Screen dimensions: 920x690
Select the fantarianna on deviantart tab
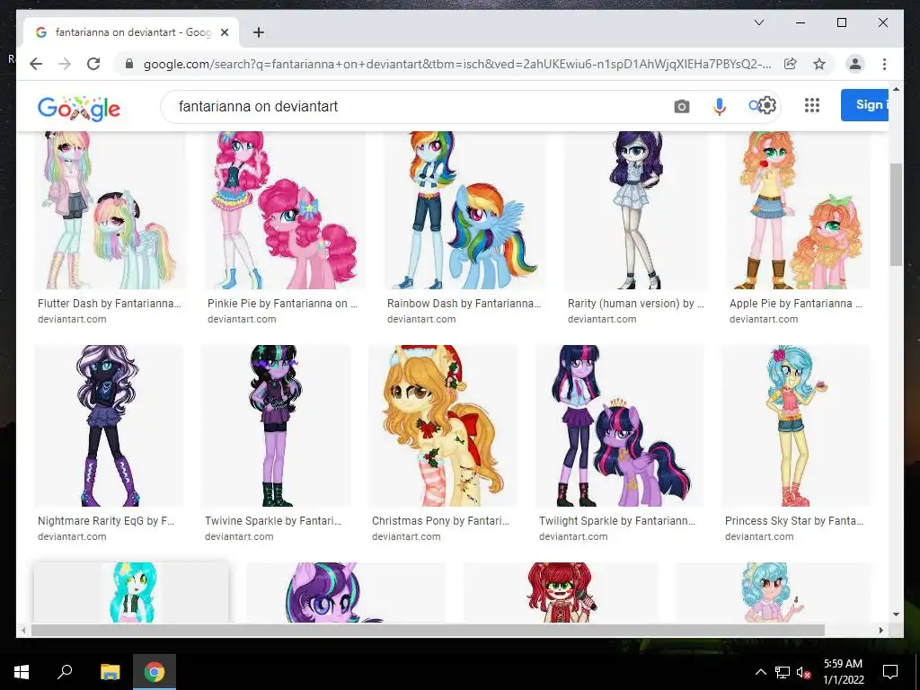(x=131, y=32)
